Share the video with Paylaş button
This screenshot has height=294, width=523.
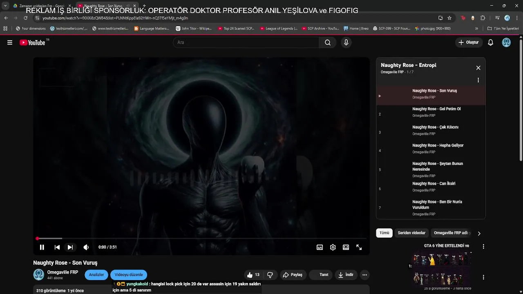pyautogui.click(x=293, y=275)
